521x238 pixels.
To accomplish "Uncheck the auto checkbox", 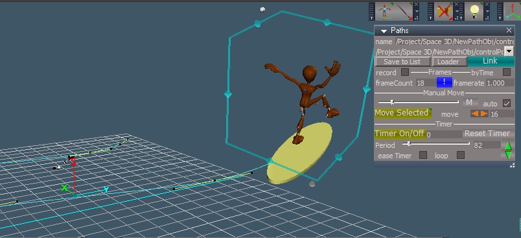I will pyautogui.click(x=507, y=103).
